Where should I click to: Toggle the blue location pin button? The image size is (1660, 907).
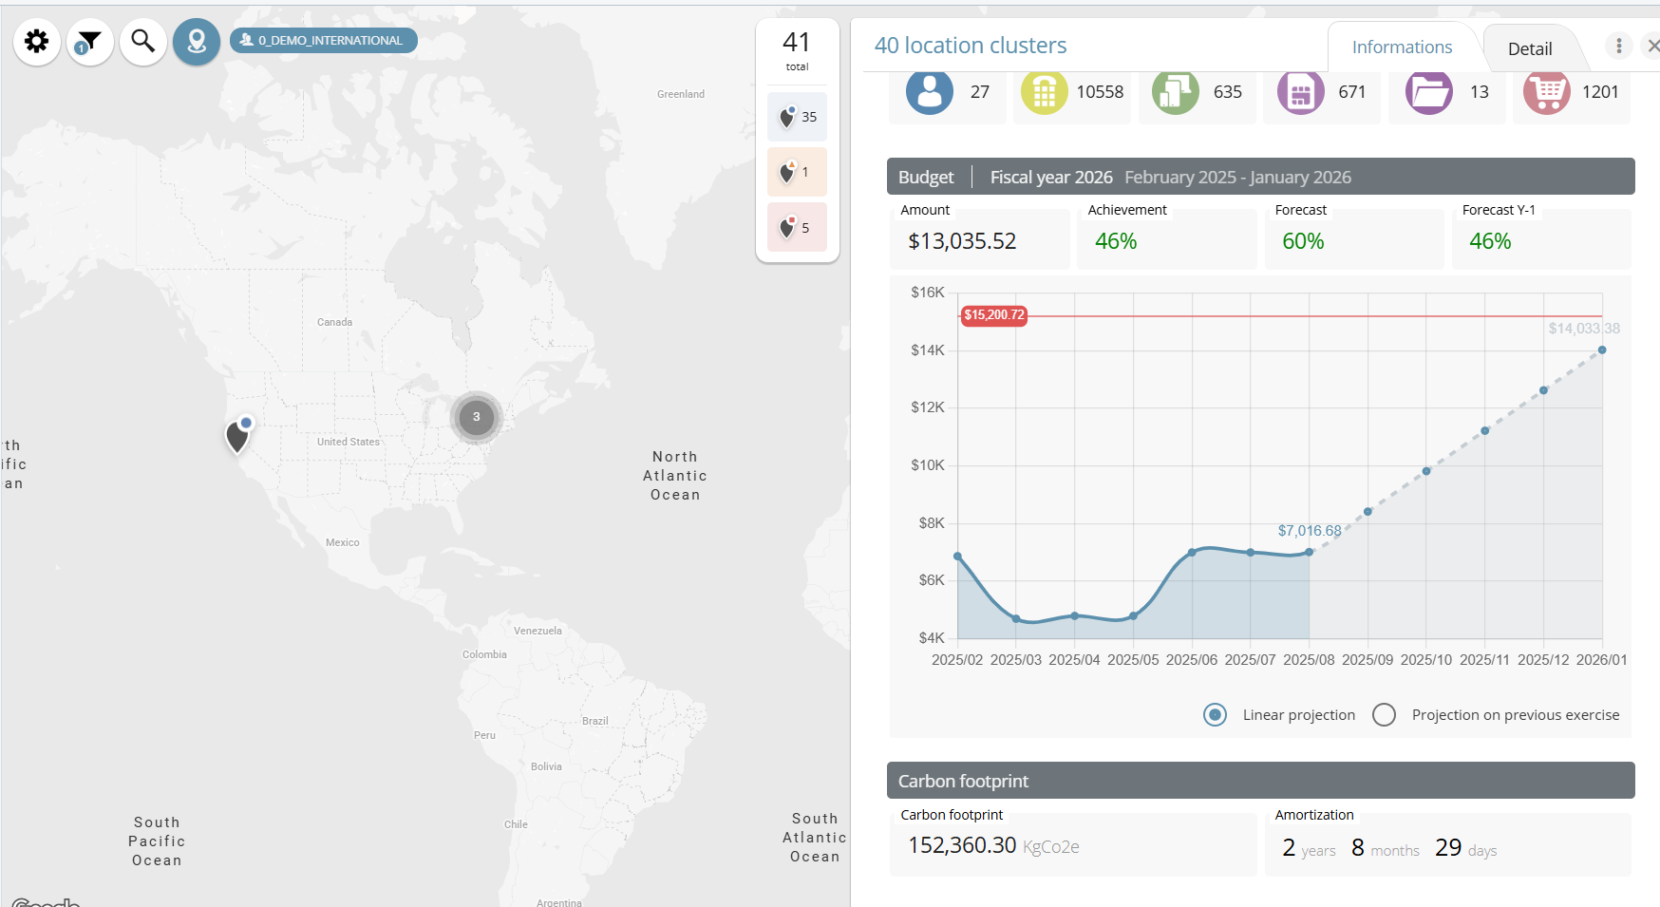(x=197, y=42)
